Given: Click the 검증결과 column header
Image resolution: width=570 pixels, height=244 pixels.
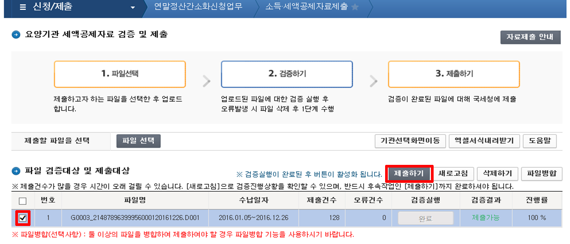Looking at the screenshot, I should click(x=485, y=200).
